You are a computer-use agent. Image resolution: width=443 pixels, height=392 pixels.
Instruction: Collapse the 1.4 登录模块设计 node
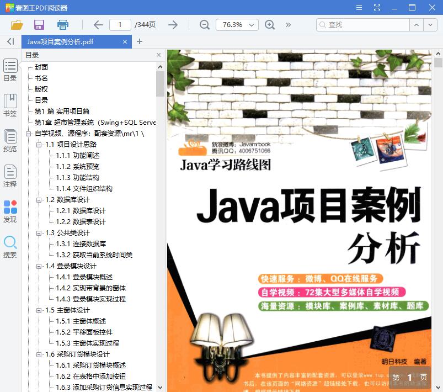click(x=39, y=266)
